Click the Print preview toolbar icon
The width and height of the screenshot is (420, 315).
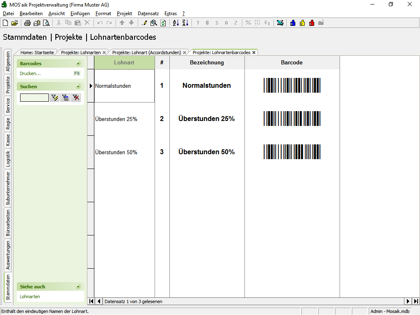(x=46, y=23)
